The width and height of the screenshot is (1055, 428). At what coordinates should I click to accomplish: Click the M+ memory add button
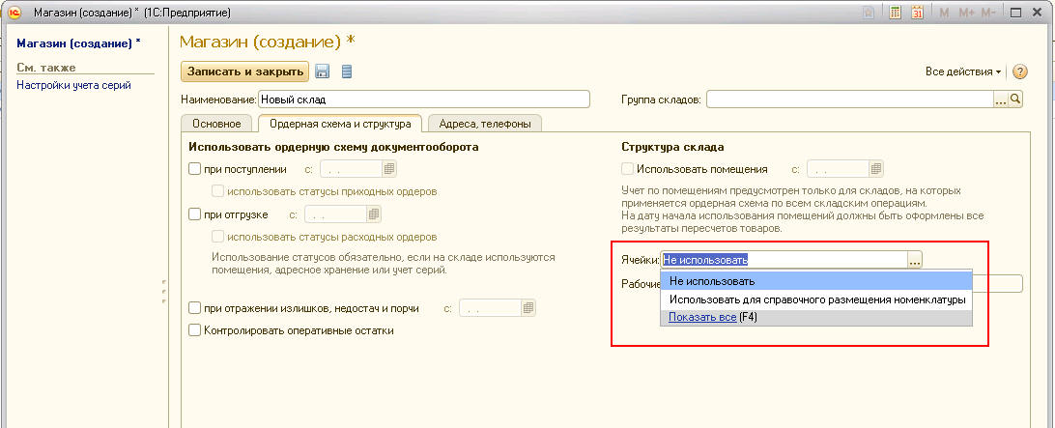coord(967,13)
